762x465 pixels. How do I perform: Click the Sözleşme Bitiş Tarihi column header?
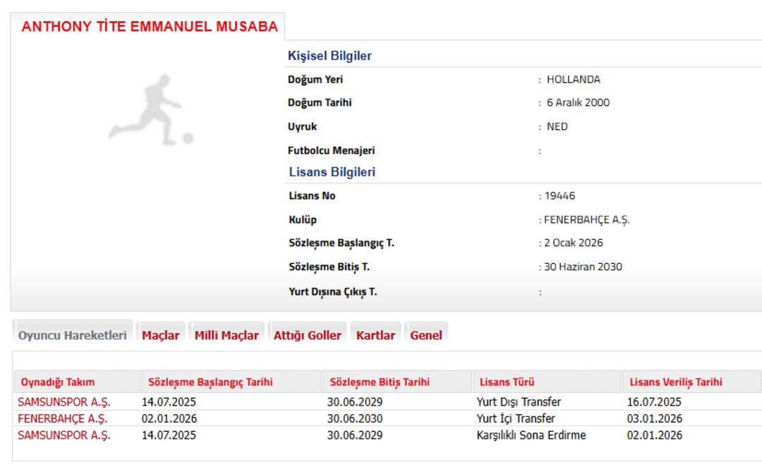(x=380, y=382)
